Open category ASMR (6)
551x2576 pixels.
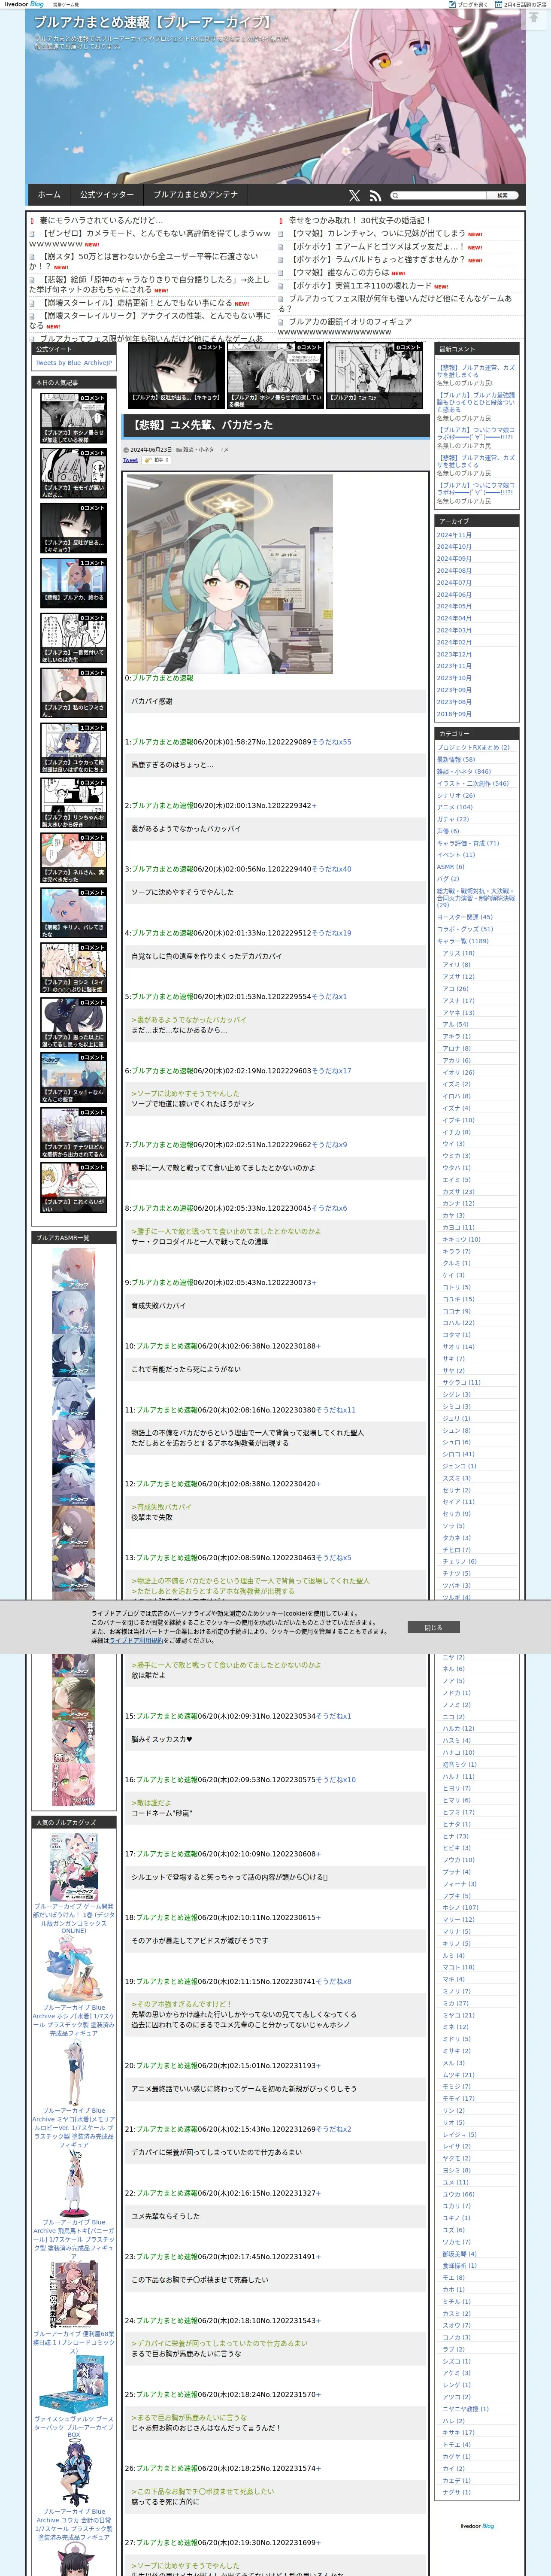(450, 867)
